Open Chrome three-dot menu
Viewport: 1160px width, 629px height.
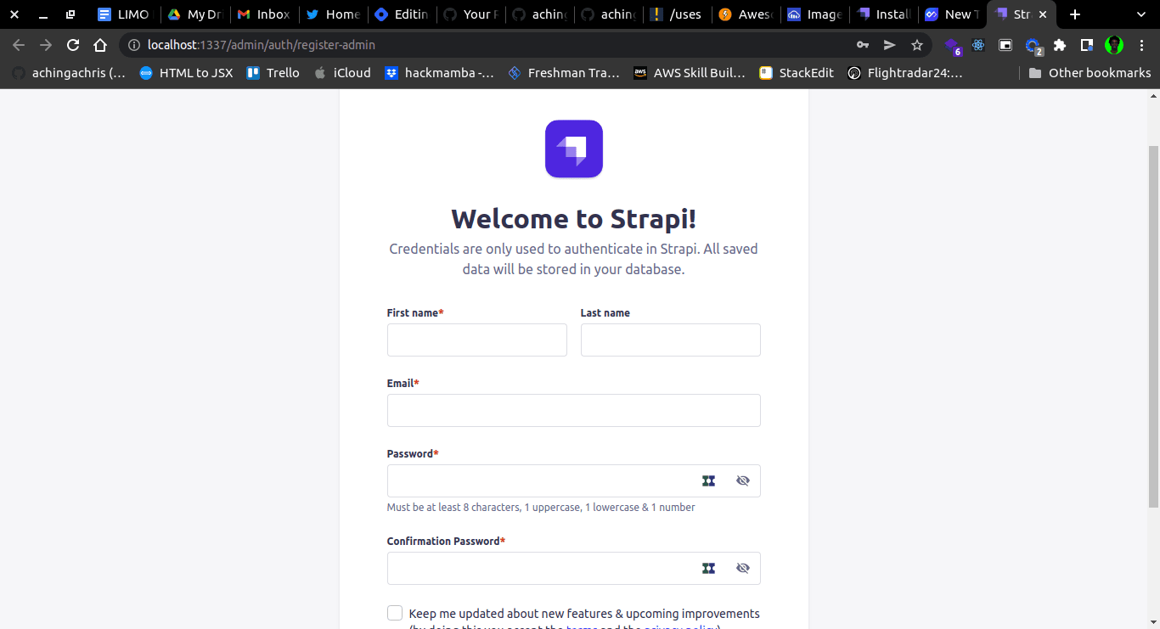click(1140, 45)
